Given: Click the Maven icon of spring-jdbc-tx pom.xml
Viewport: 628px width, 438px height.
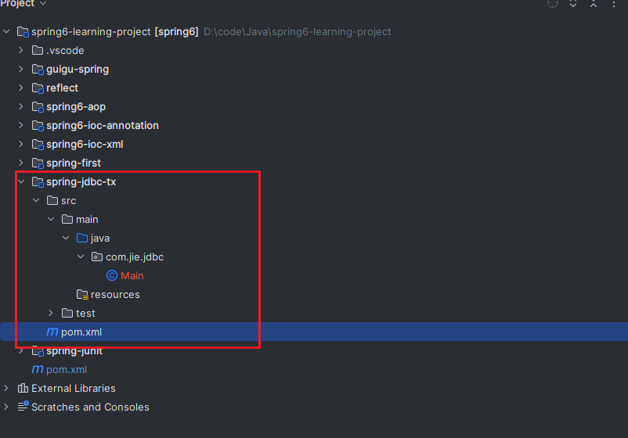Looking at the screenshot, I should 52,332.
